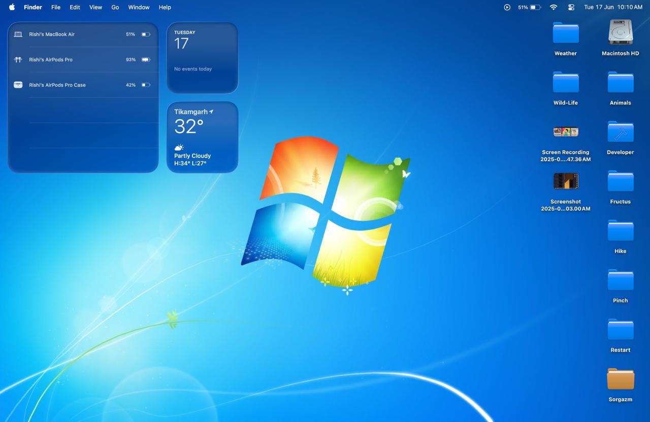Click the 42% AirPods case battery value

(131, 85)
